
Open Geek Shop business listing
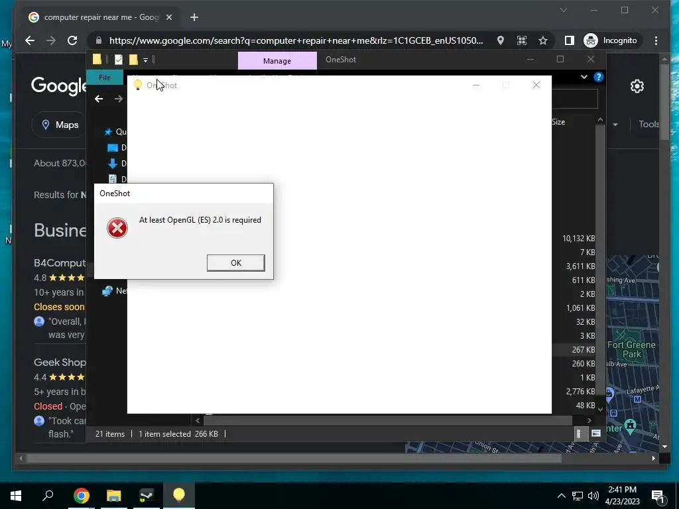[60, 363]
